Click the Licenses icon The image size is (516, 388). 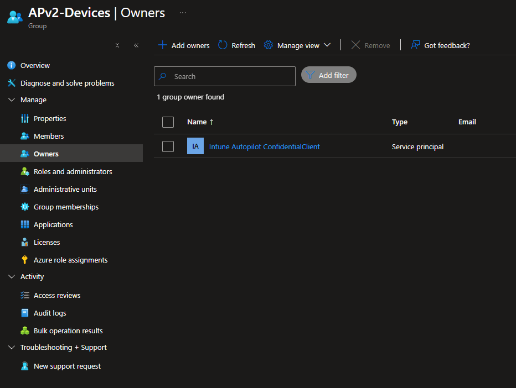click(25, 242)
